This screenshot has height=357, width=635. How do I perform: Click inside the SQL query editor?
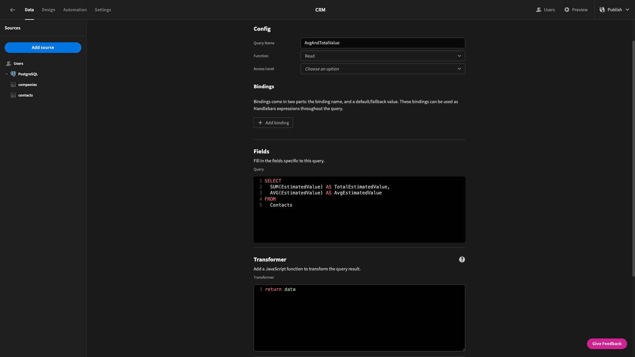[x=359, y=210]
